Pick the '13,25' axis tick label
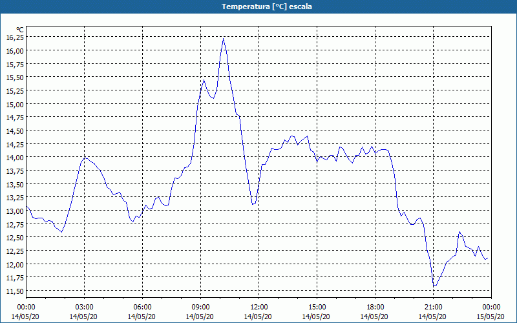 tap(15, 198)
